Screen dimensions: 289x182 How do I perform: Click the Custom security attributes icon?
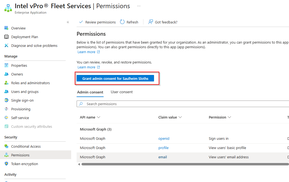(x=7, y=126)
